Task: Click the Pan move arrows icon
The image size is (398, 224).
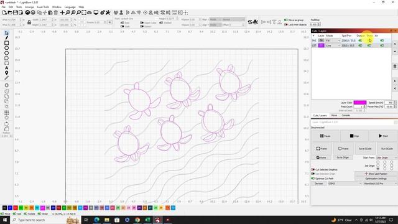Action: [62, 12]
